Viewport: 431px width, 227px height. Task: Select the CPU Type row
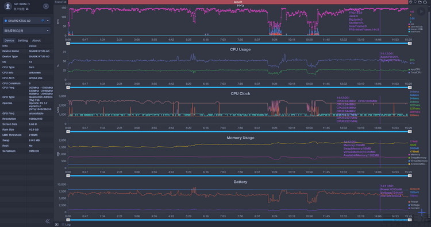[26, 67]
